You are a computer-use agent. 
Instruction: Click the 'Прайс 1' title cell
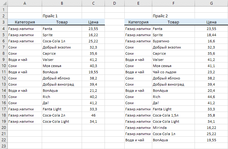point(62,16)
